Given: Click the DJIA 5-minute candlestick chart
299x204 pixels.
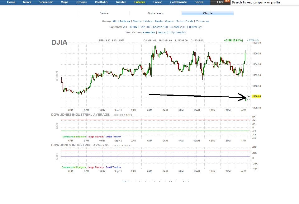Looking at the screenshot, I should pyautogui.click(x=155, y=75).
